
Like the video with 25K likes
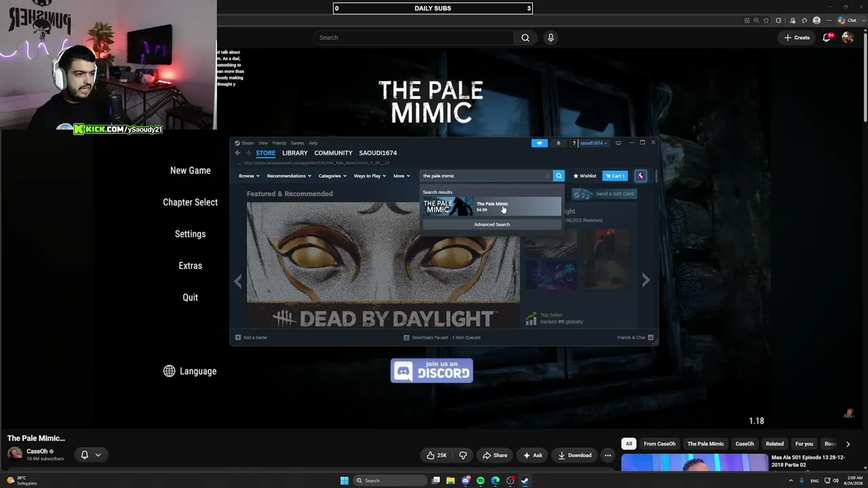coord(436,455)
